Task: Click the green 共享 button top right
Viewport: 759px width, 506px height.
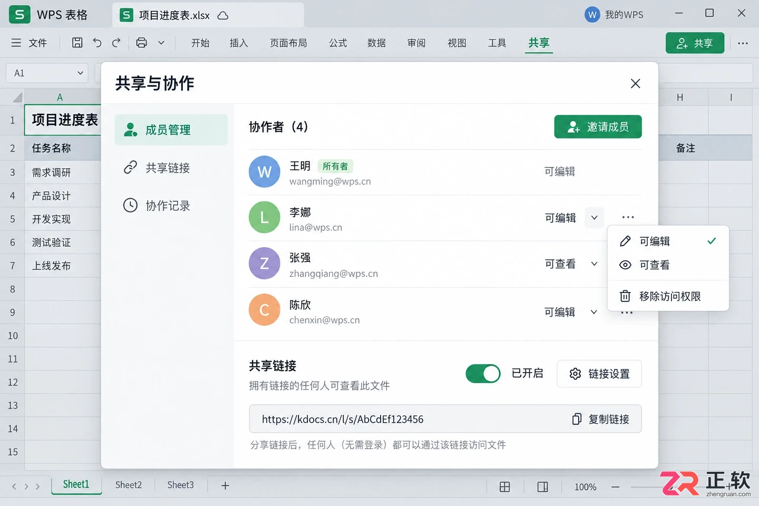Action: 695,43
